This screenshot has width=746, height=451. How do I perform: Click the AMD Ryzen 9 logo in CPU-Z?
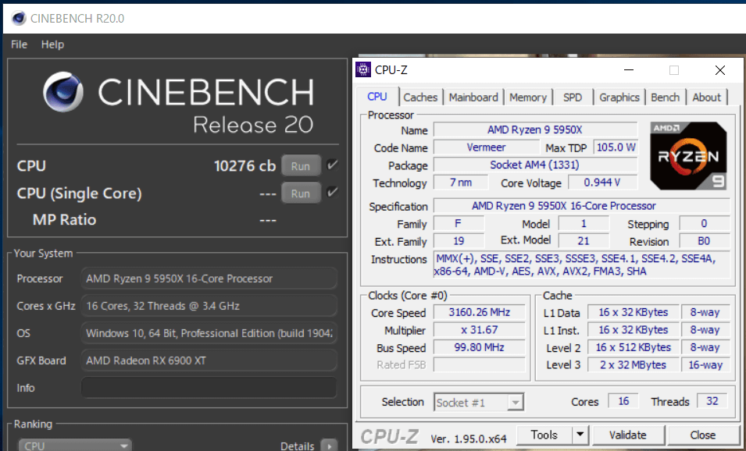[688, 156]
